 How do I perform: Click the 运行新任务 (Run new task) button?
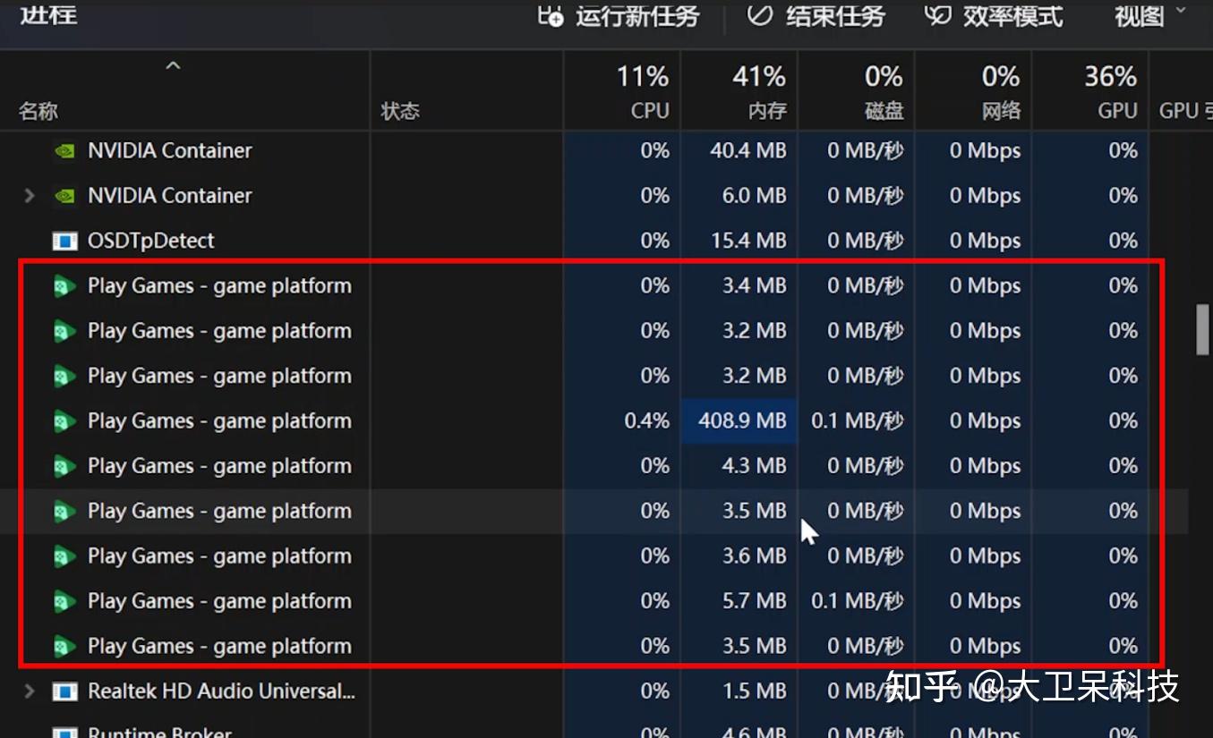pyautogui.click(x=618, y=15)
